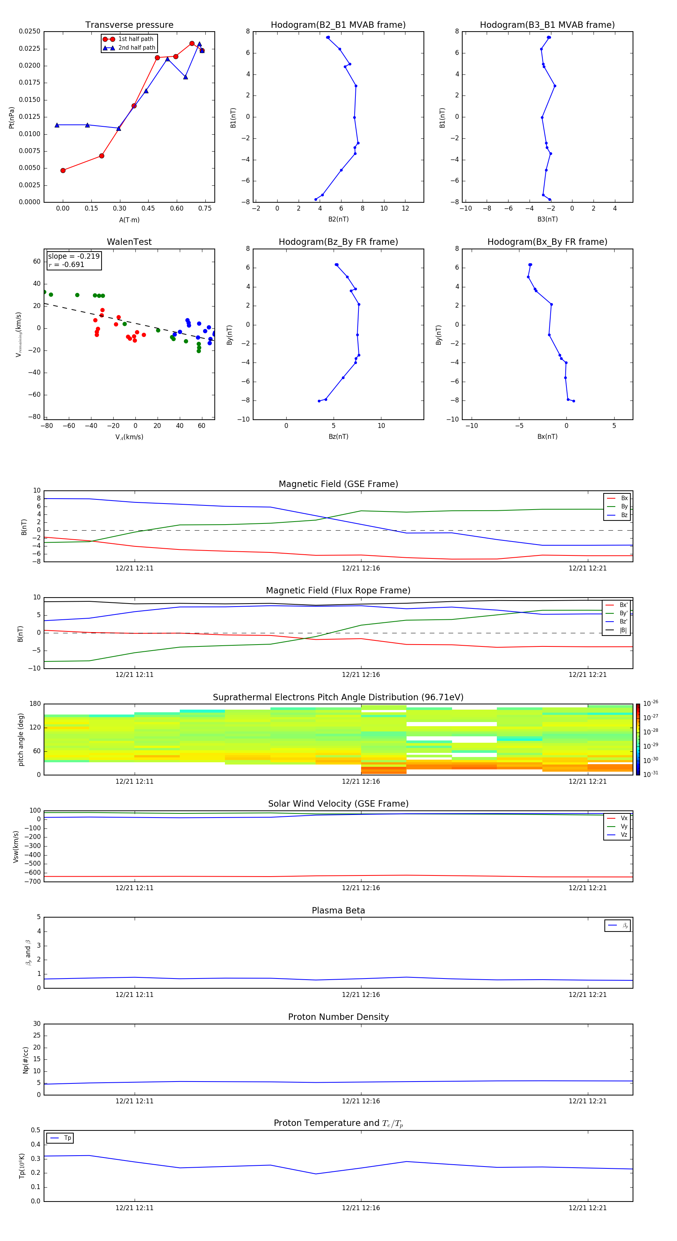677x1241 pixels.
Task: Click 'V_remaining(km/s)' y-axis label
Action: (18, 334)
